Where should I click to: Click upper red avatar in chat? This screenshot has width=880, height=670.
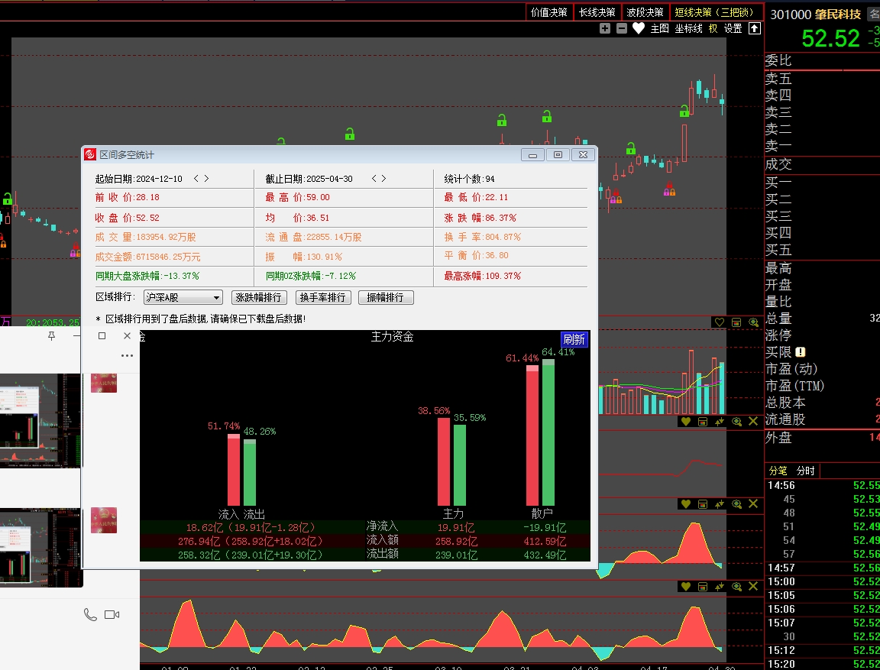tap(104, 383)
